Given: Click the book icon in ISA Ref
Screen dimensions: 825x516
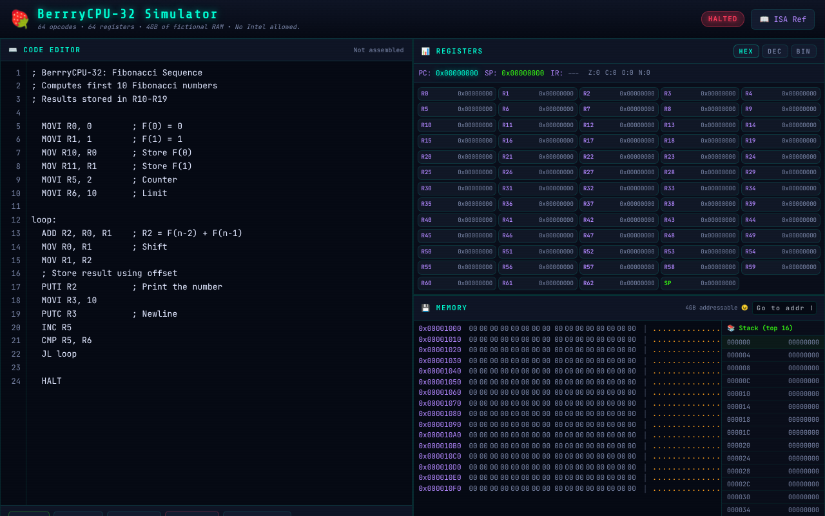Looking at the screenshot, I should click(x=764, y=19).
